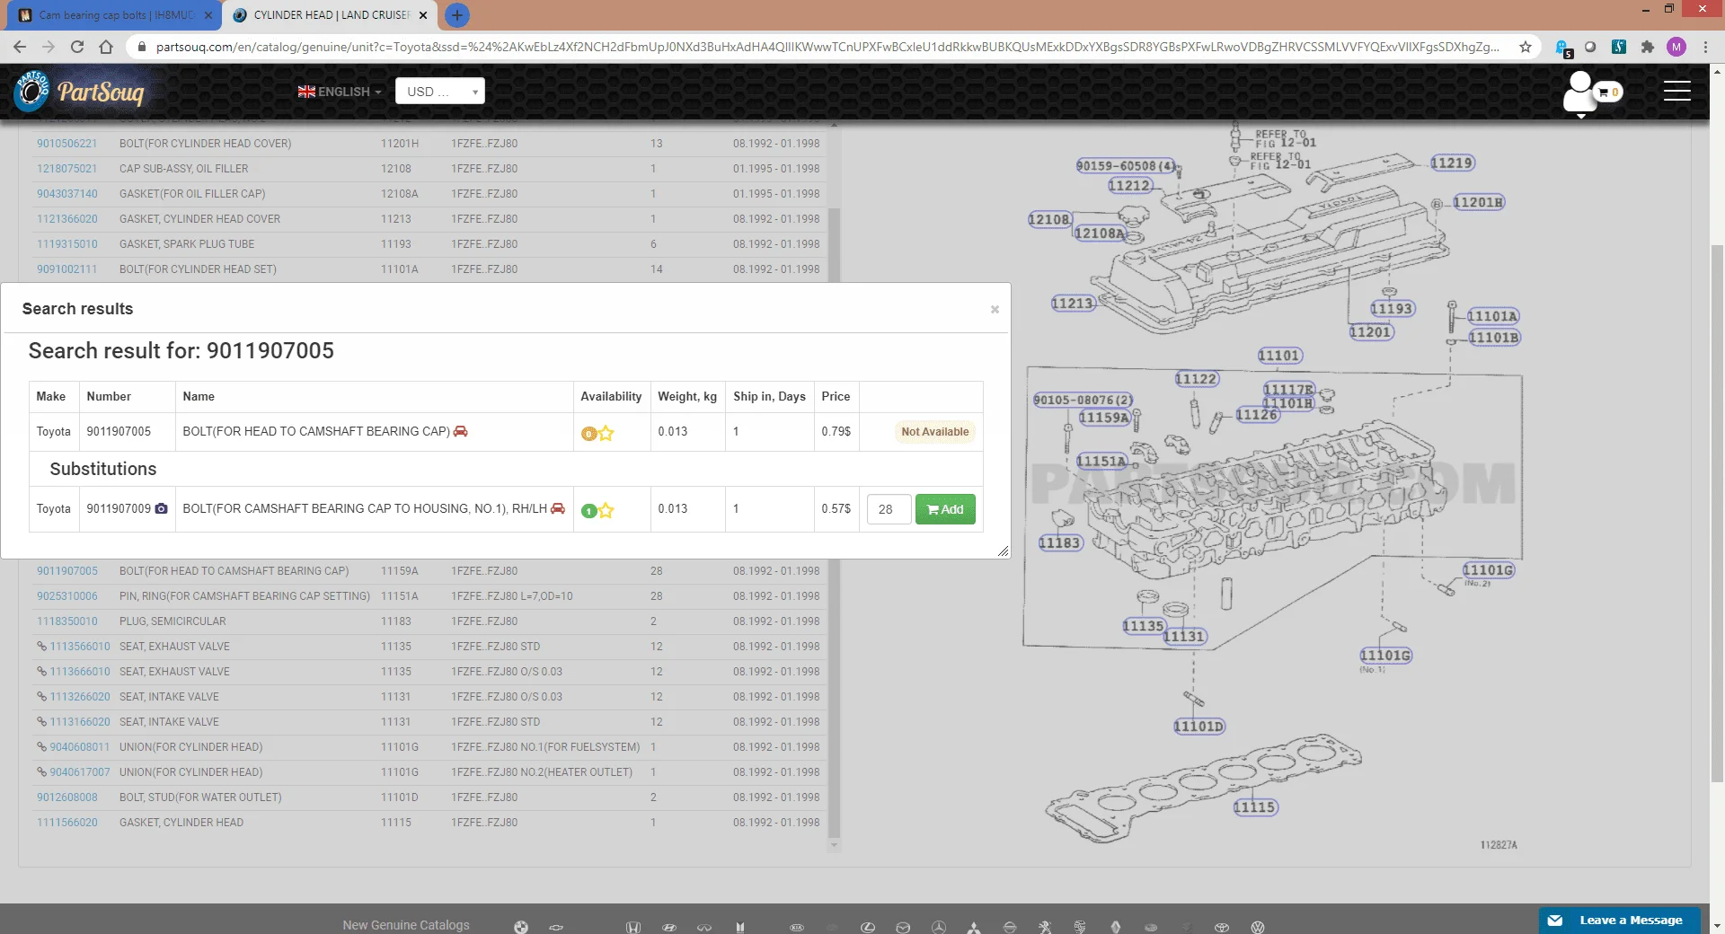This screenshot has width=1725, height=934.
Task: Click callout 12108 in the diagram
Action: click(1049, 219)
